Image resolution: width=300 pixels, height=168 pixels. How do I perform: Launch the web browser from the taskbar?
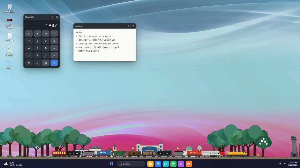158,164
